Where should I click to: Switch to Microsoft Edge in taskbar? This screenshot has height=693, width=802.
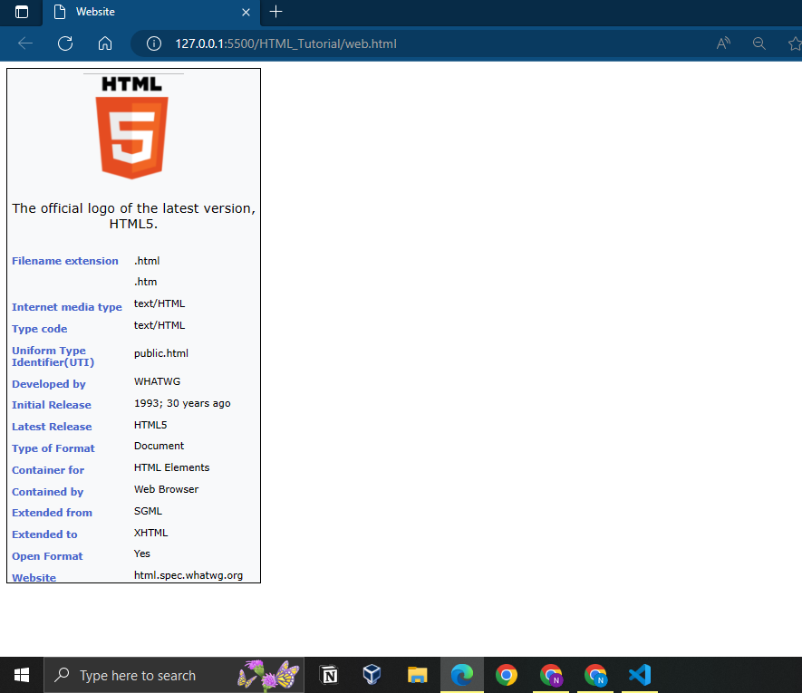(x=462, y=675)
